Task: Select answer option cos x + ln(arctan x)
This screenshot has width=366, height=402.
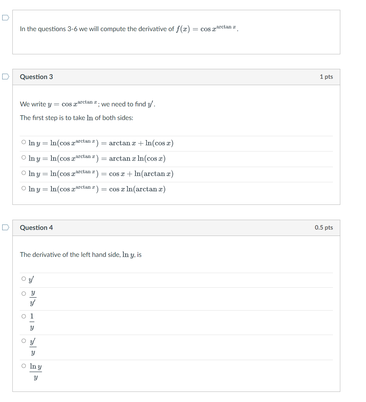Action: 24,172
